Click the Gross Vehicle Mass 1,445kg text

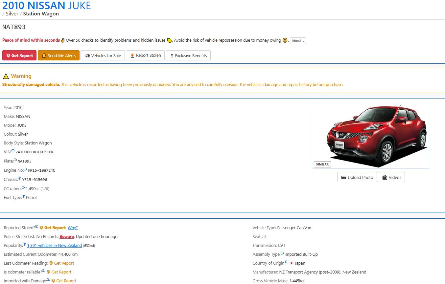click(278, 281)
